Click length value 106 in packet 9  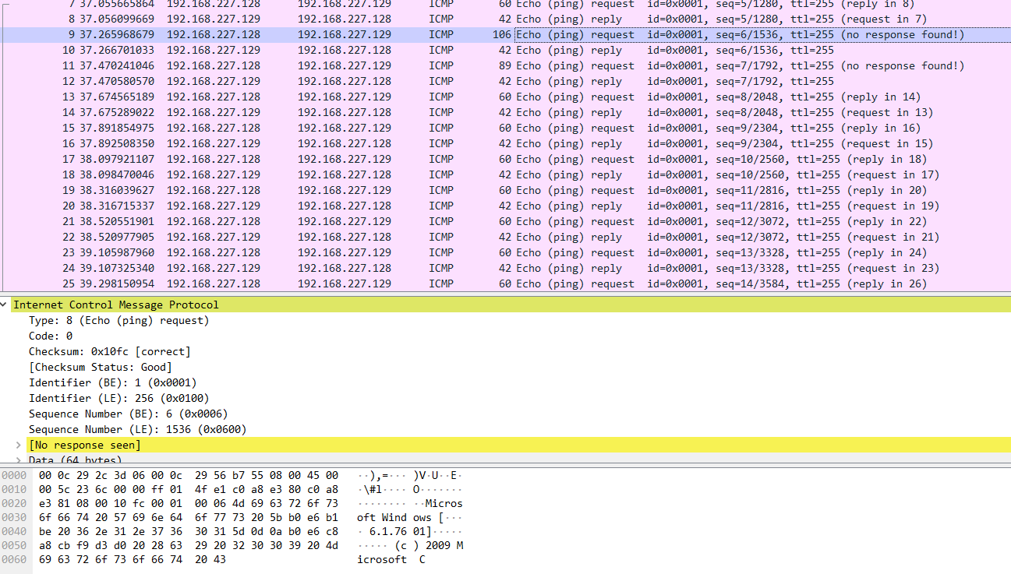click(502, 34)
